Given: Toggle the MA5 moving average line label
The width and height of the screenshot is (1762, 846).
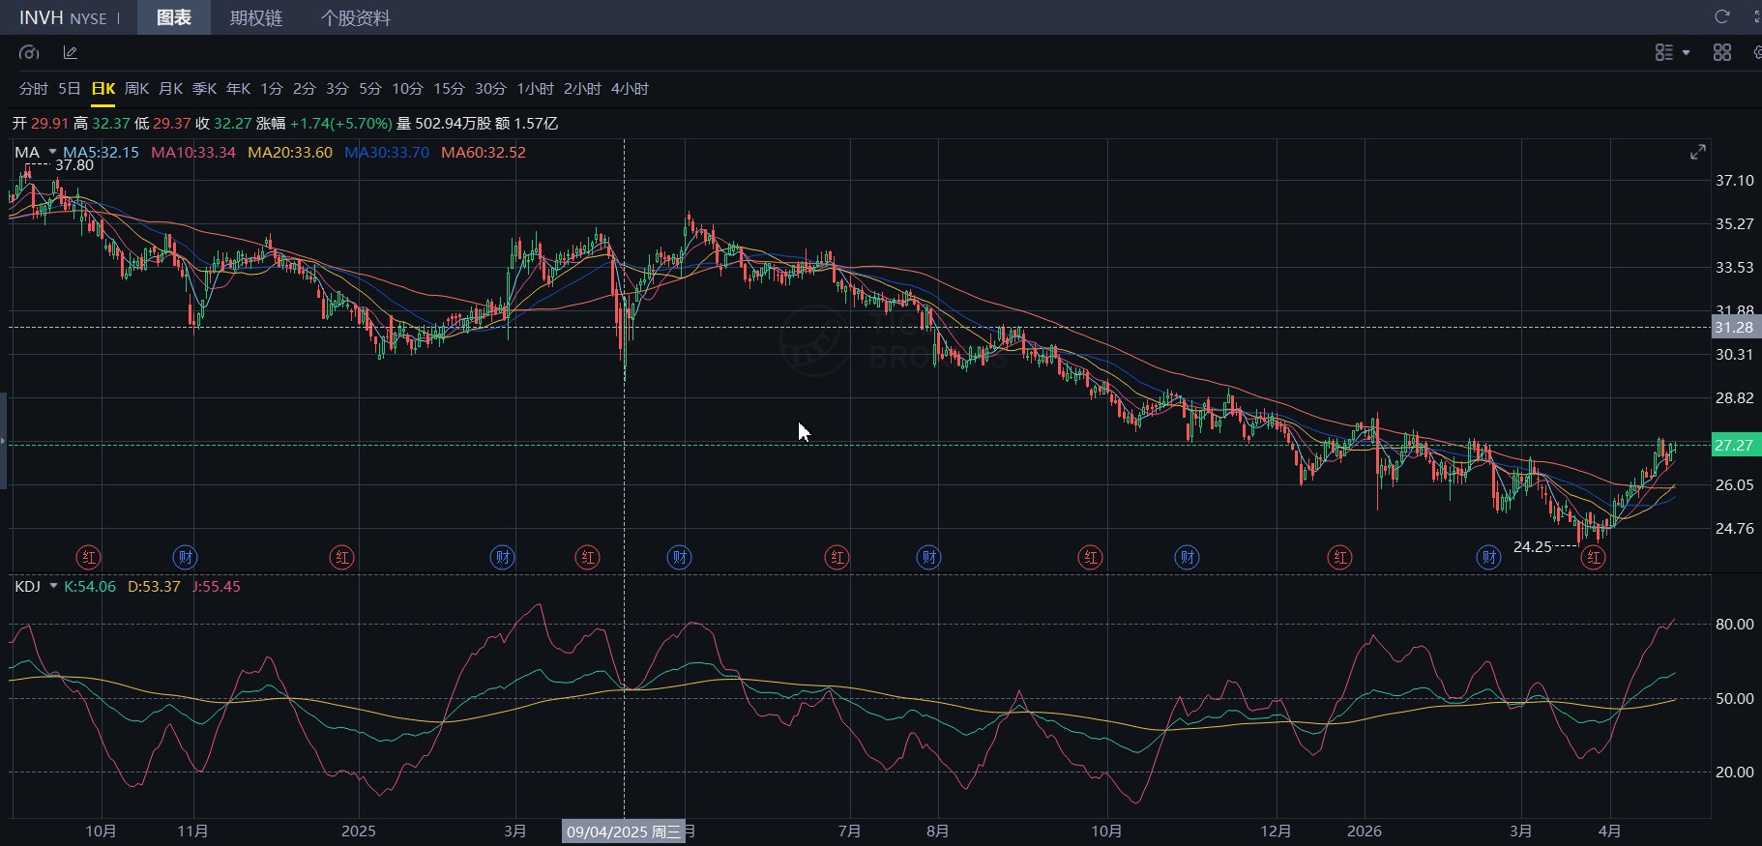Looking at the screenshot, I should click(101, 153).
